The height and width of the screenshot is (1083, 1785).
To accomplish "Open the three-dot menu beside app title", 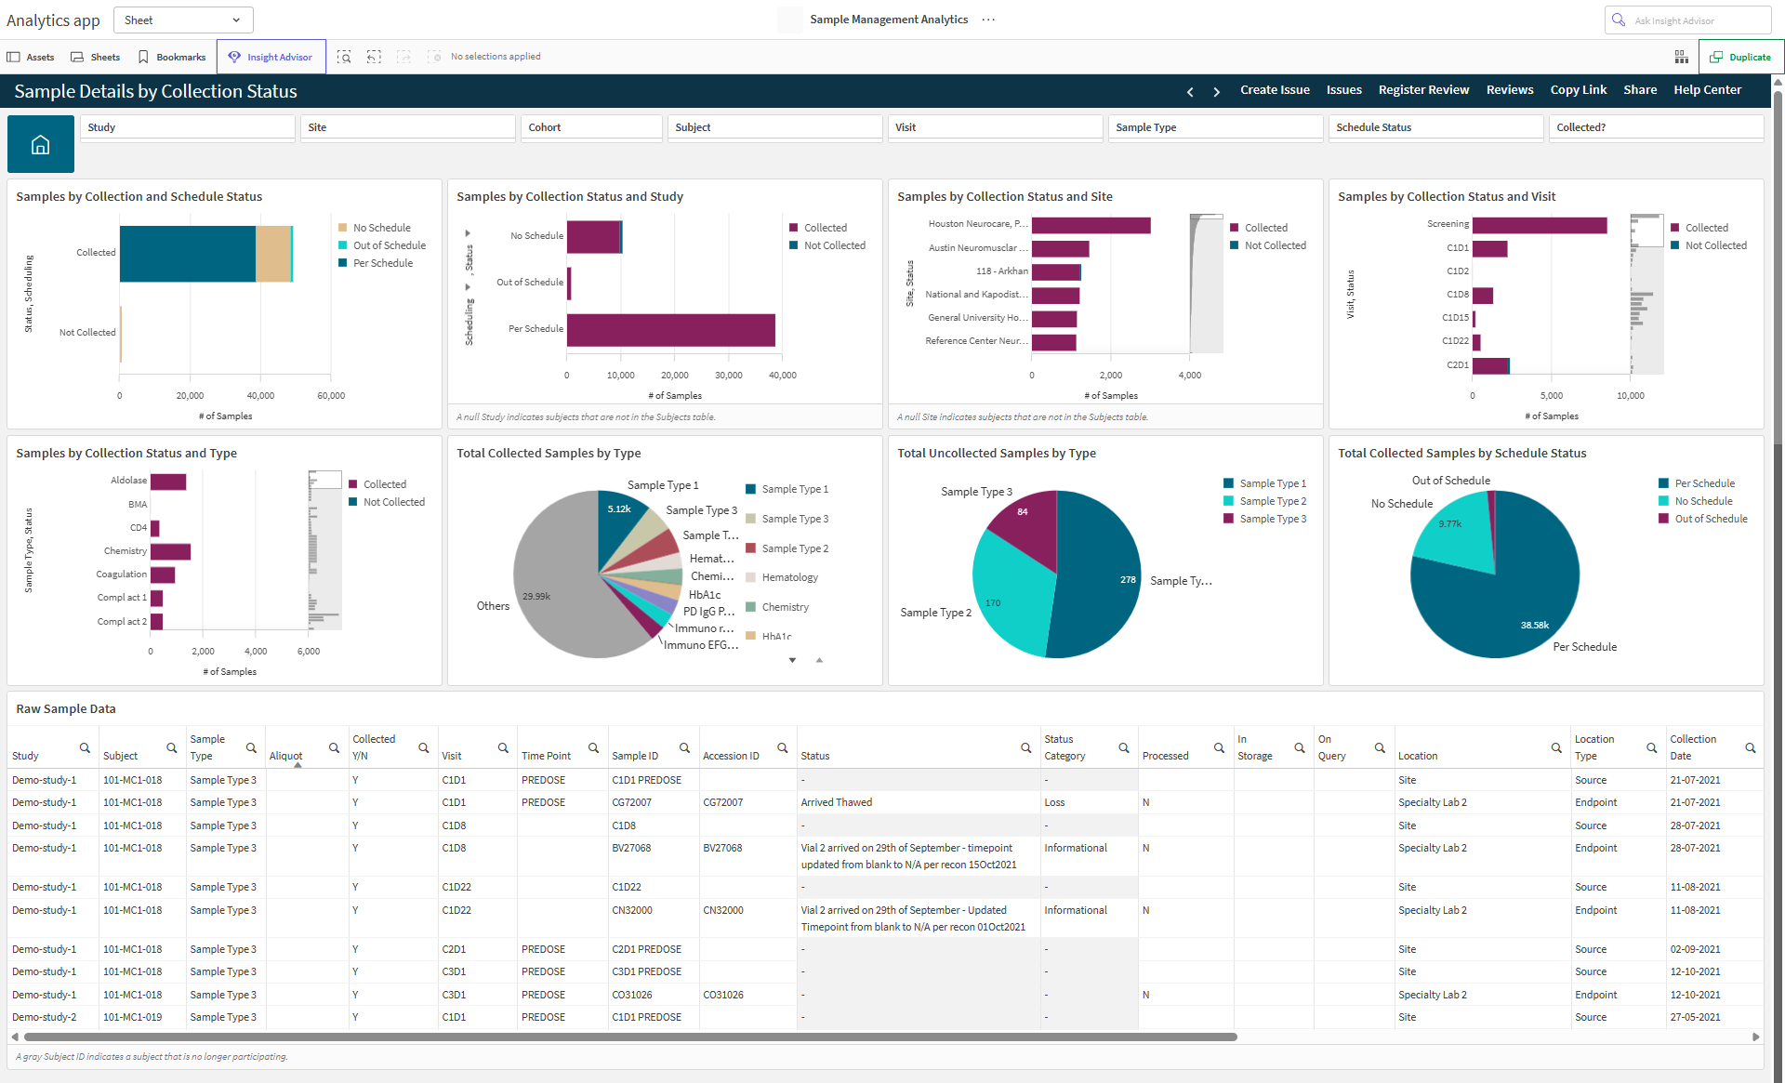I will [x=988, y=20].
